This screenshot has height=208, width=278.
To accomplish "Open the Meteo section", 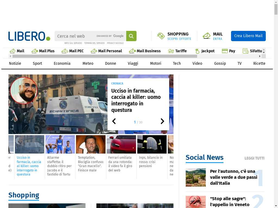I will click(x=88, y=63).
